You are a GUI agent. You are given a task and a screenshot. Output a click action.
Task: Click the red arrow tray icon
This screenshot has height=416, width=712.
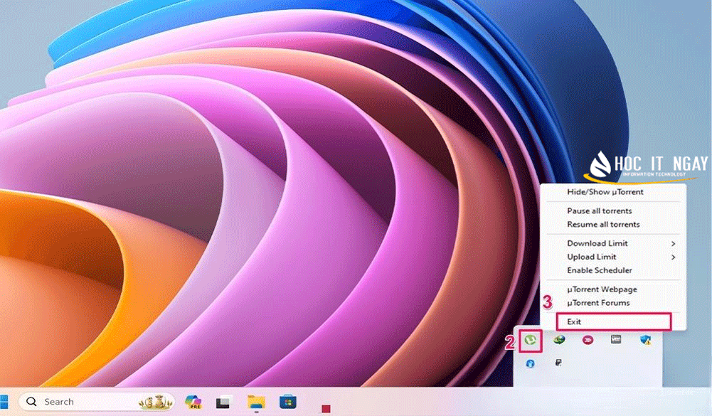click(588, 340)
